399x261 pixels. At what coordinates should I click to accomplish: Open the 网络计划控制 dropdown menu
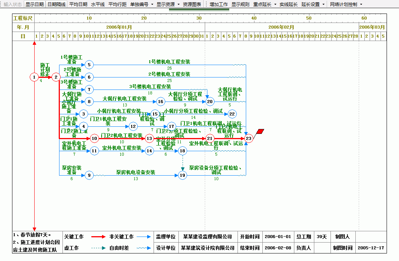coord(361,5)
